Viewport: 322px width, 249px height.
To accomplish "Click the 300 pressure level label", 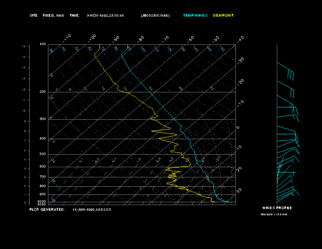I will (43, 119).
